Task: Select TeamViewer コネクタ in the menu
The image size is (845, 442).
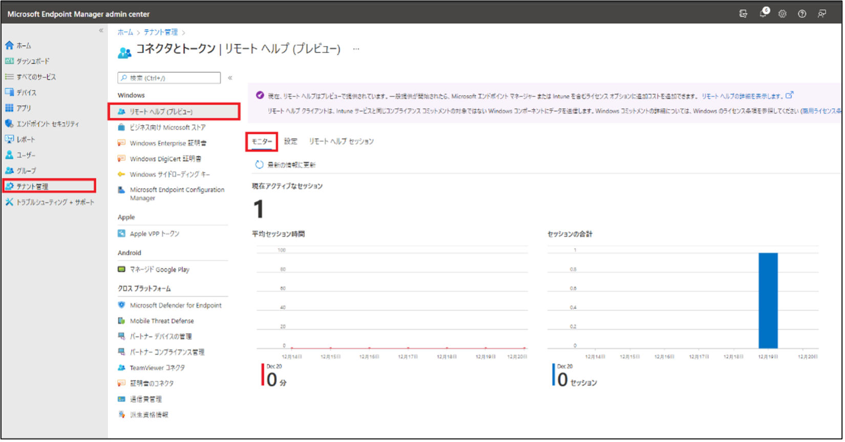Action: tap(157, 368)
